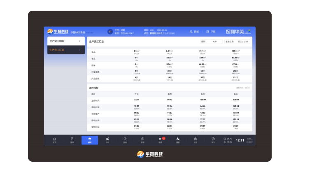Open the 关于 about icon
Image resolution: width=326 pixels, height=172 pixels.
pyautogui.click(x=213, y=140)
